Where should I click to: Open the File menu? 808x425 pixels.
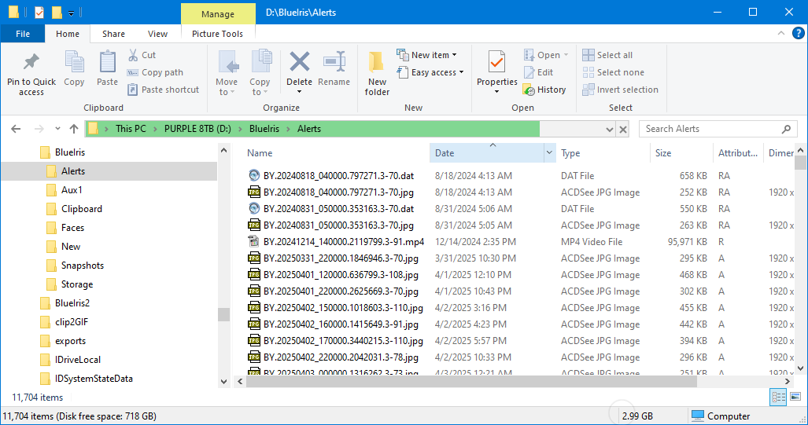point(23,34)
